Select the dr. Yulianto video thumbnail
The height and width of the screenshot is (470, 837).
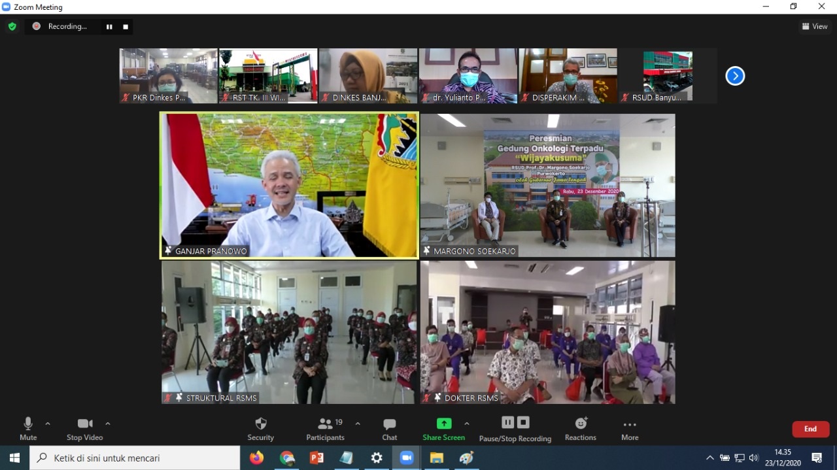(468, 76)
